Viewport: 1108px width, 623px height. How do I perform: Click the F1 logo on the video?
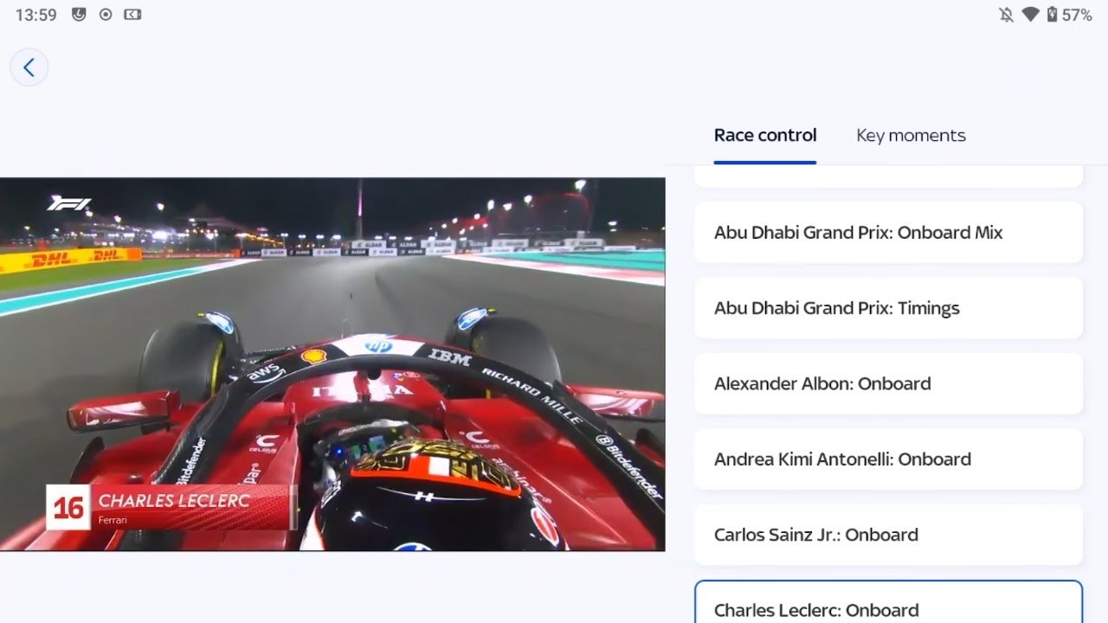(69, 204)
